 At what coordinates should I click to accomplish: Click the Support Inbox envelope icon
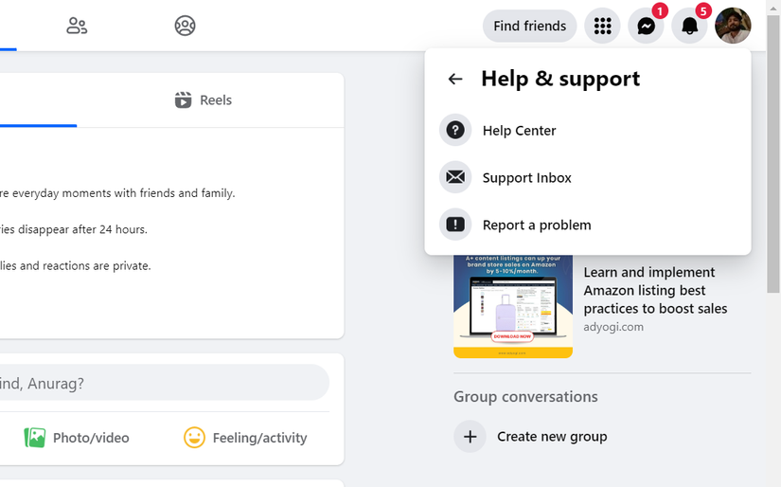point(455,177)
